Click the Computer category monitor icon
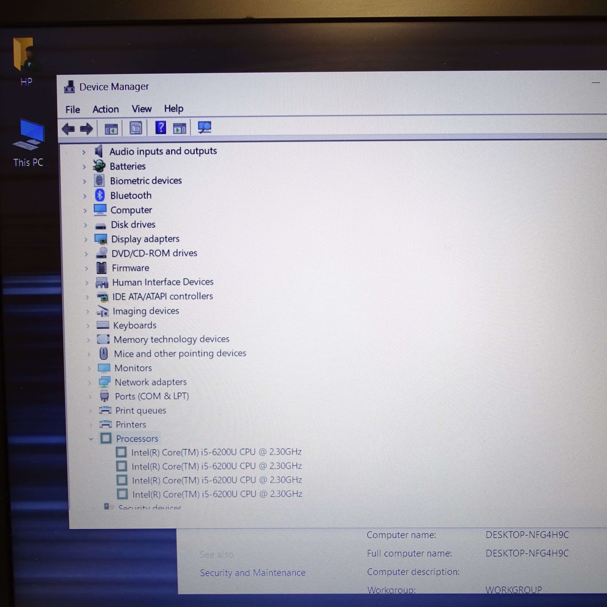This screenshot has width=607, height=607. pos(100,210)
